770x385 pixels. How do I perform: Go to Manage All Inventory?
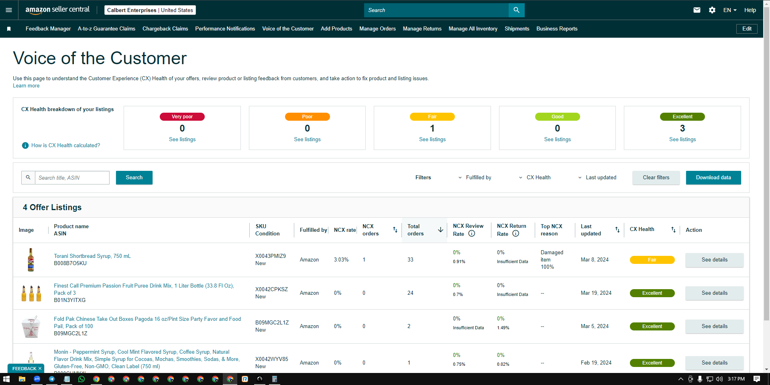(x=473, y=29)
